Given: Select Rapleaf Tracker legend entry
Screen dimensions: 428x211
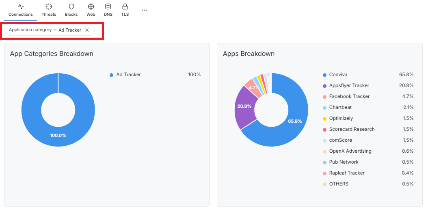Looking at the screenshot, I should point(347,173).
